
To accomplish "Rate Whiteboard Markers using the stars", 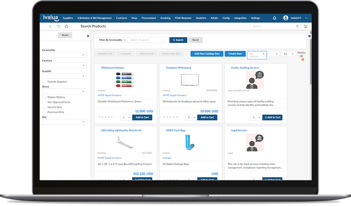I will point(106,117).
